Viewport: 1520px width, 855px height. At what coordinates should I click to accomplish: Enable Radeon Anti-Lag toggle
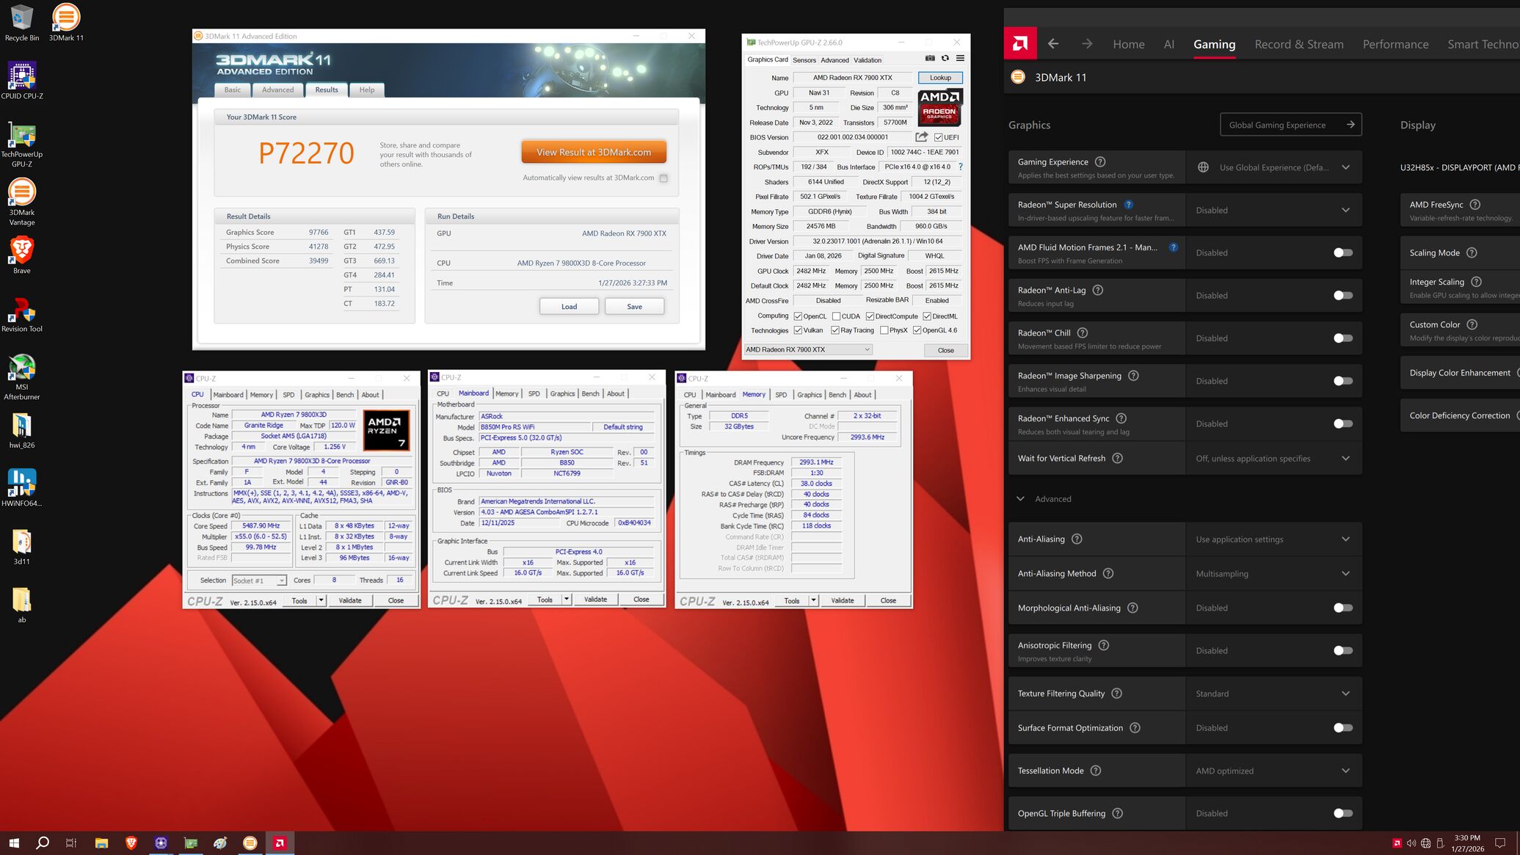pyautogui.click(x=1342, y=296)
